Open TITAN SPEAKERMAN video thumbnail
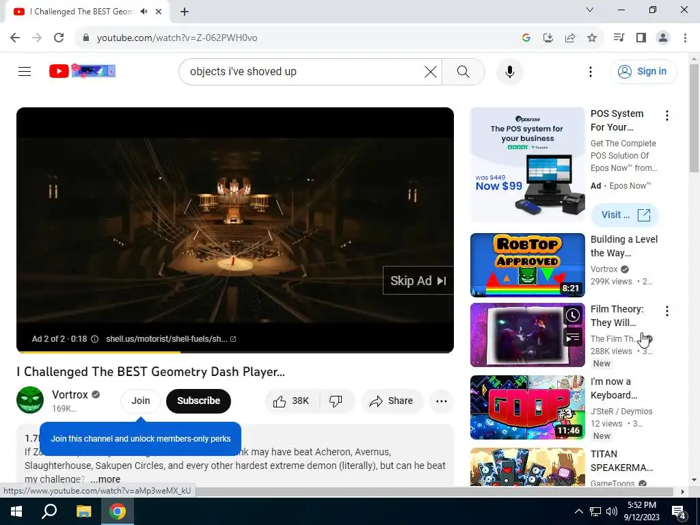 coord(527,467)
